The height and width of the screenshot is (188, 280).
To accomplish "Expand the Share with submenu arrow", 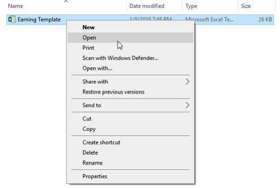I will tap(188, 81).
